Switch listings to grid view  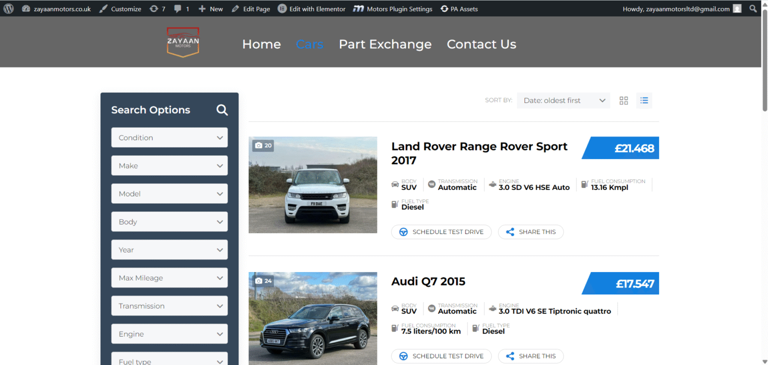click(623, 100)
